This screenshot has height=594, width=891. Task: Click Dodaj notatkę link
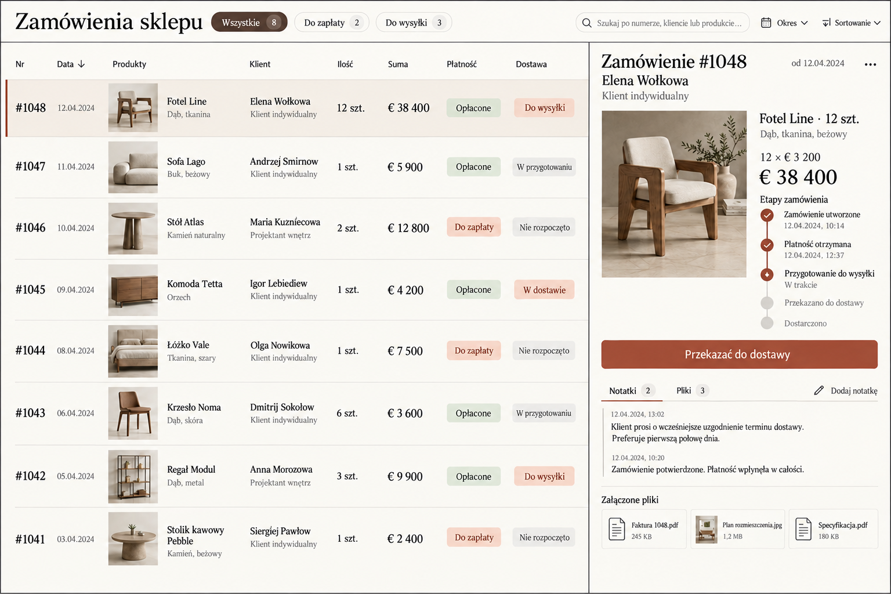846,390
